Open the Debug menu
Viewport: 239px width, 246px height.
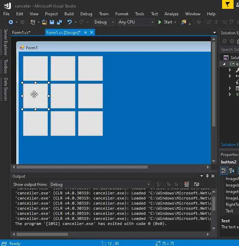point(86,14)
